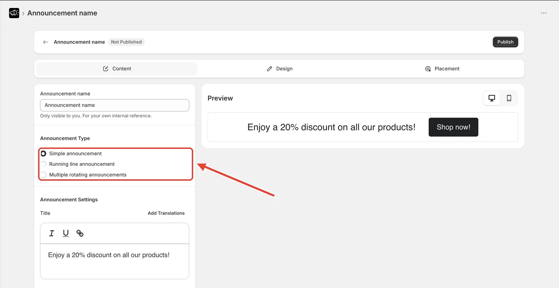Click the internal reference helper text

(96, 116)
